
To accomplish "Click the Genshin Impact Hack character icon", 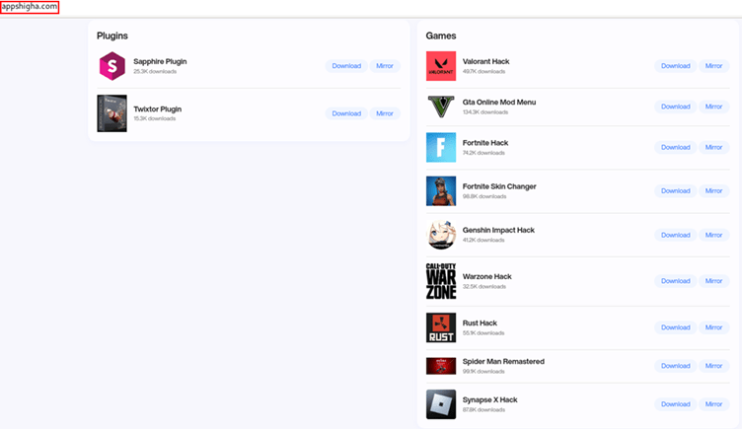I will (x=441, y=235).
